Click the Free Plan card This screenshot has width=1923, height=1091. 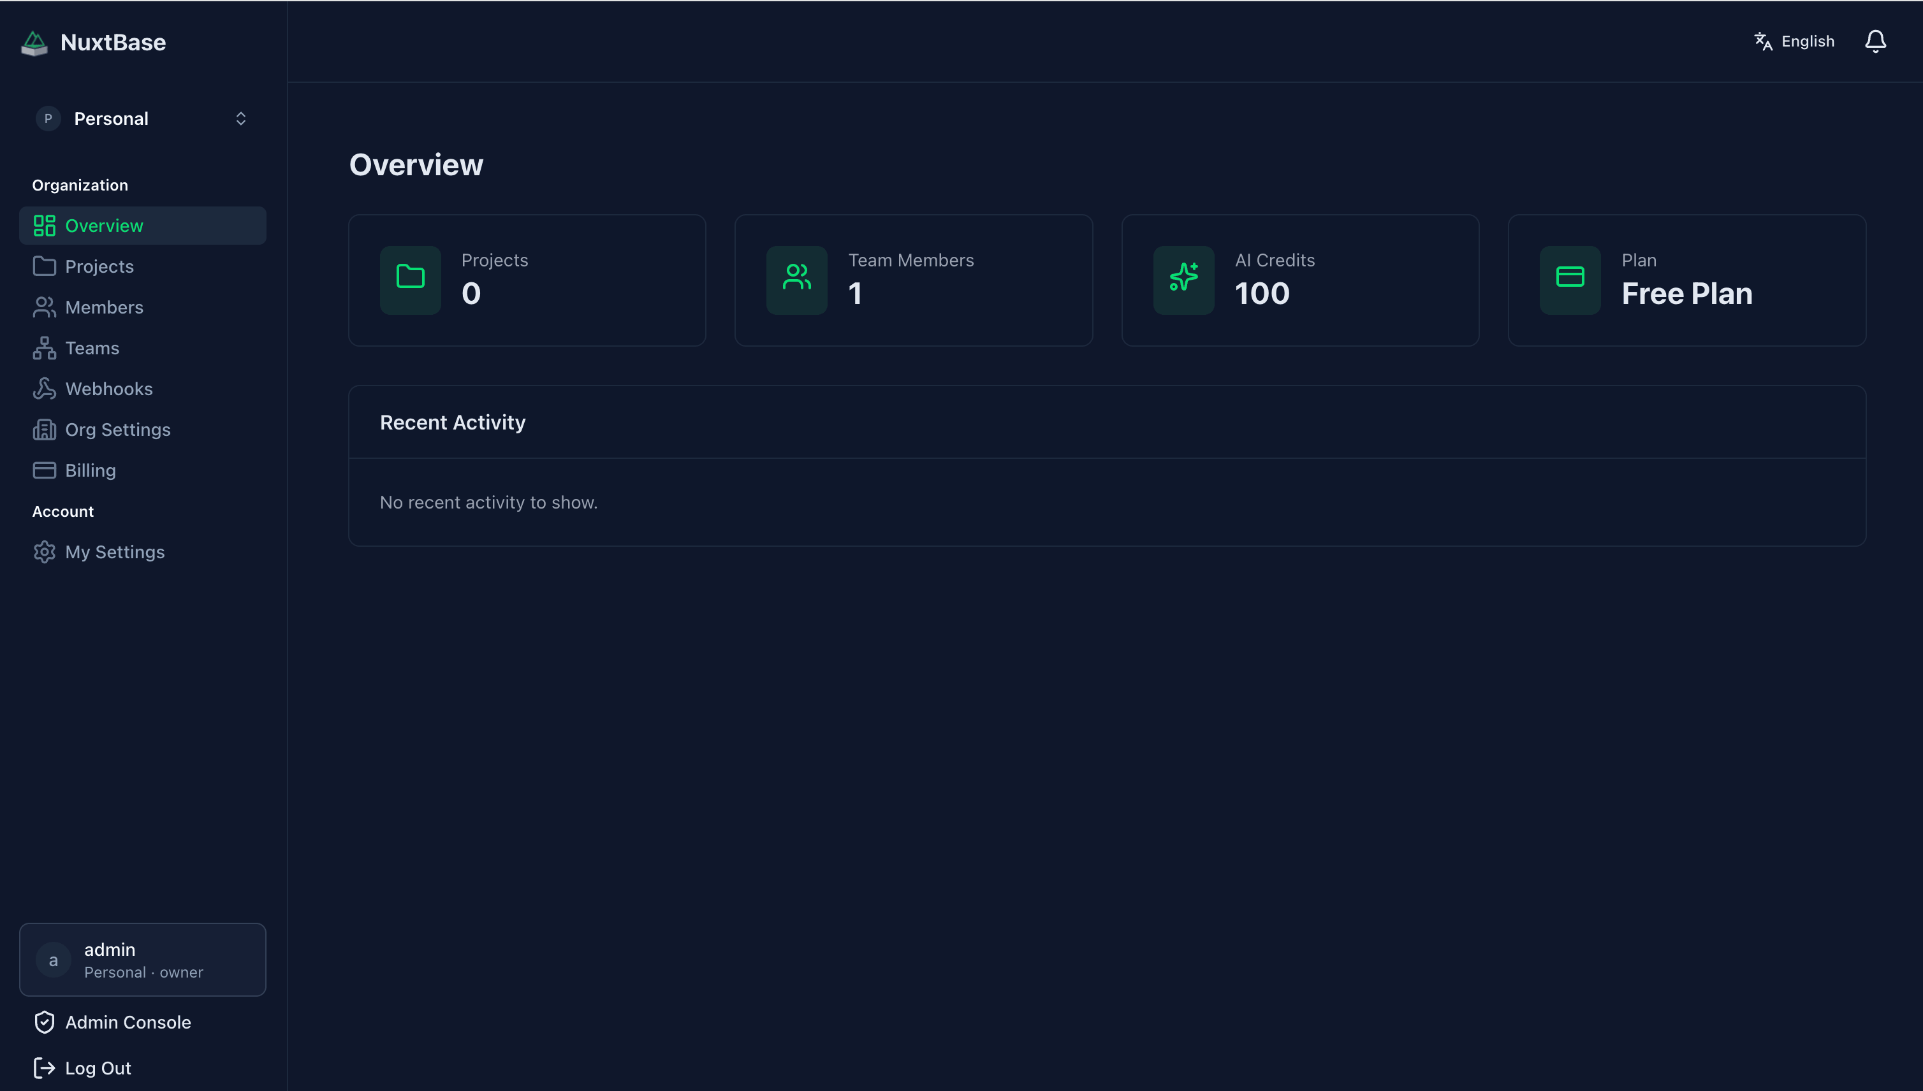coord(1686,280)
